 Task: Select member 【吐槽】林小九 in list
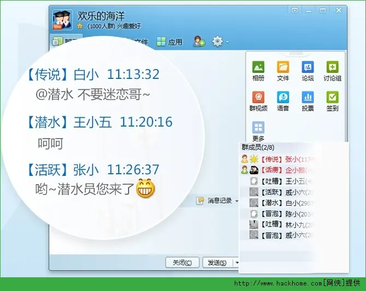pyautogui.click(x=278, y=225)
